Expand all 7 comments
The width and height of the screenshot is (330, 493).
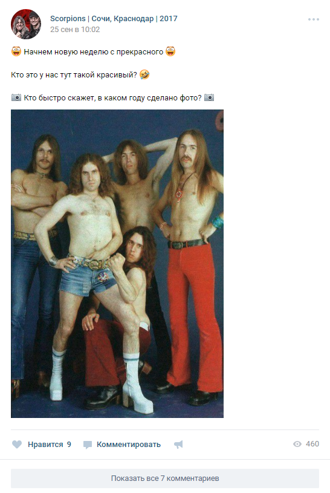pyautogui.click(x=165, y=478)
